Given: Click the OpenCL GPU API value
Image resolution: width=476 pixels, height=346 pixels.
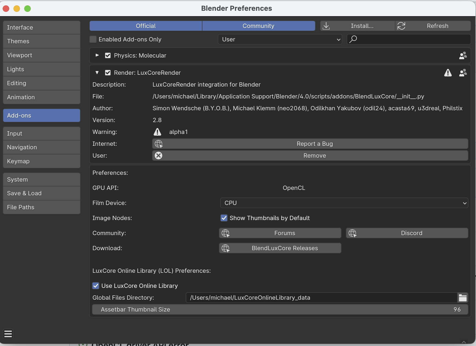Looking at the screenshot, I should (294, 188).
